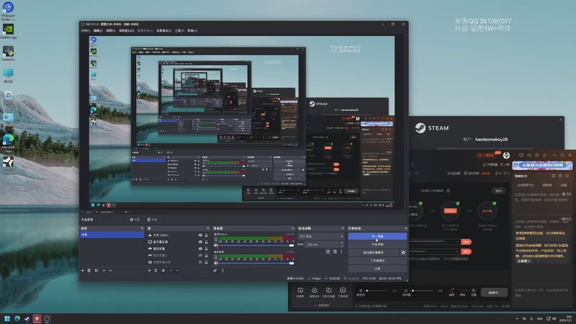Mute the 麦克风/Aux channel speaker icon

click(216, 245)
